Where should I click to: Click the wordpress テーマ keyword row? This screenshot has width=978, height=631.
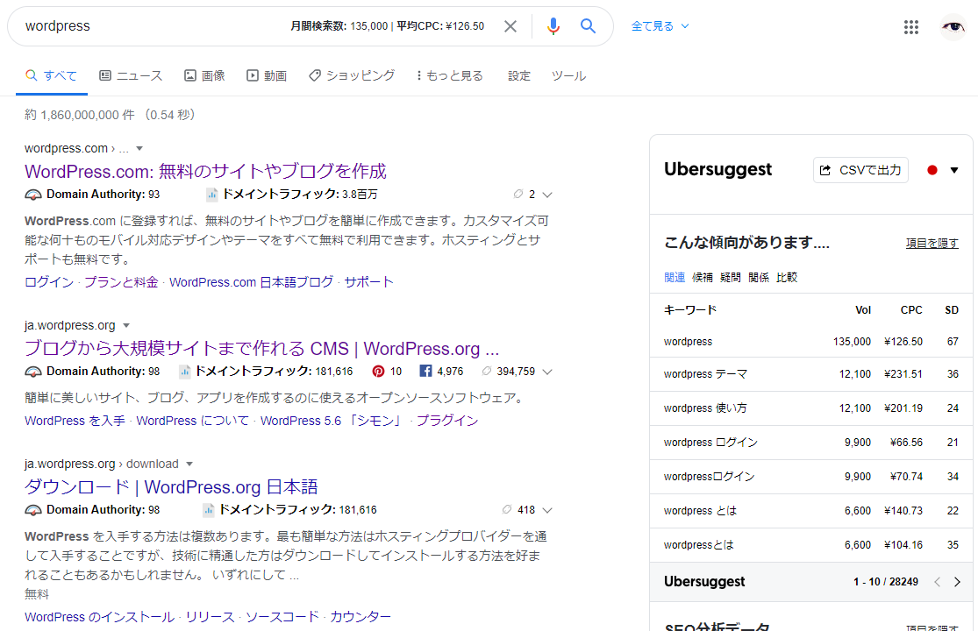point(810,374)
